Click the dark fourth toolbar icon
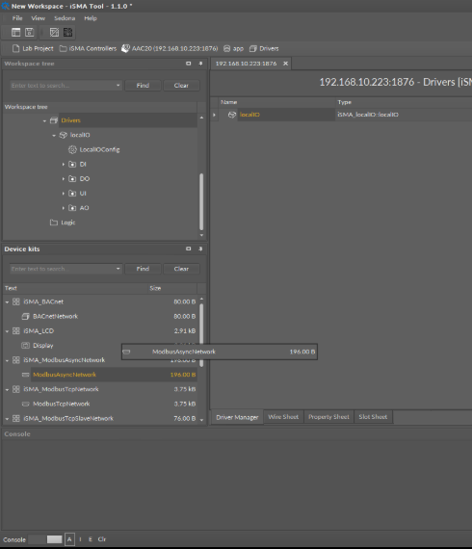472x549 pixels. [x=68, y=33]
